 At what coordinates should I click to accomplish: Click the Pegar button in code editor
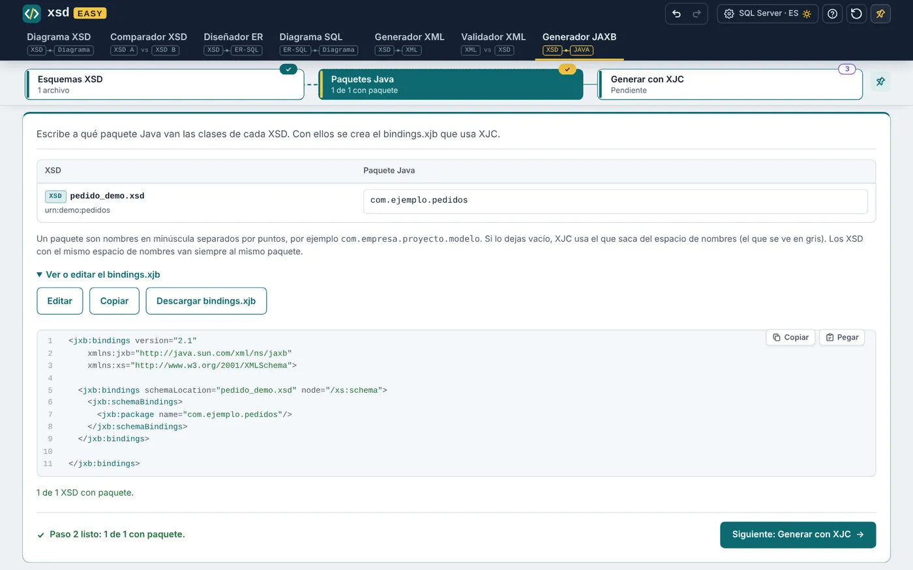[842, 337]
